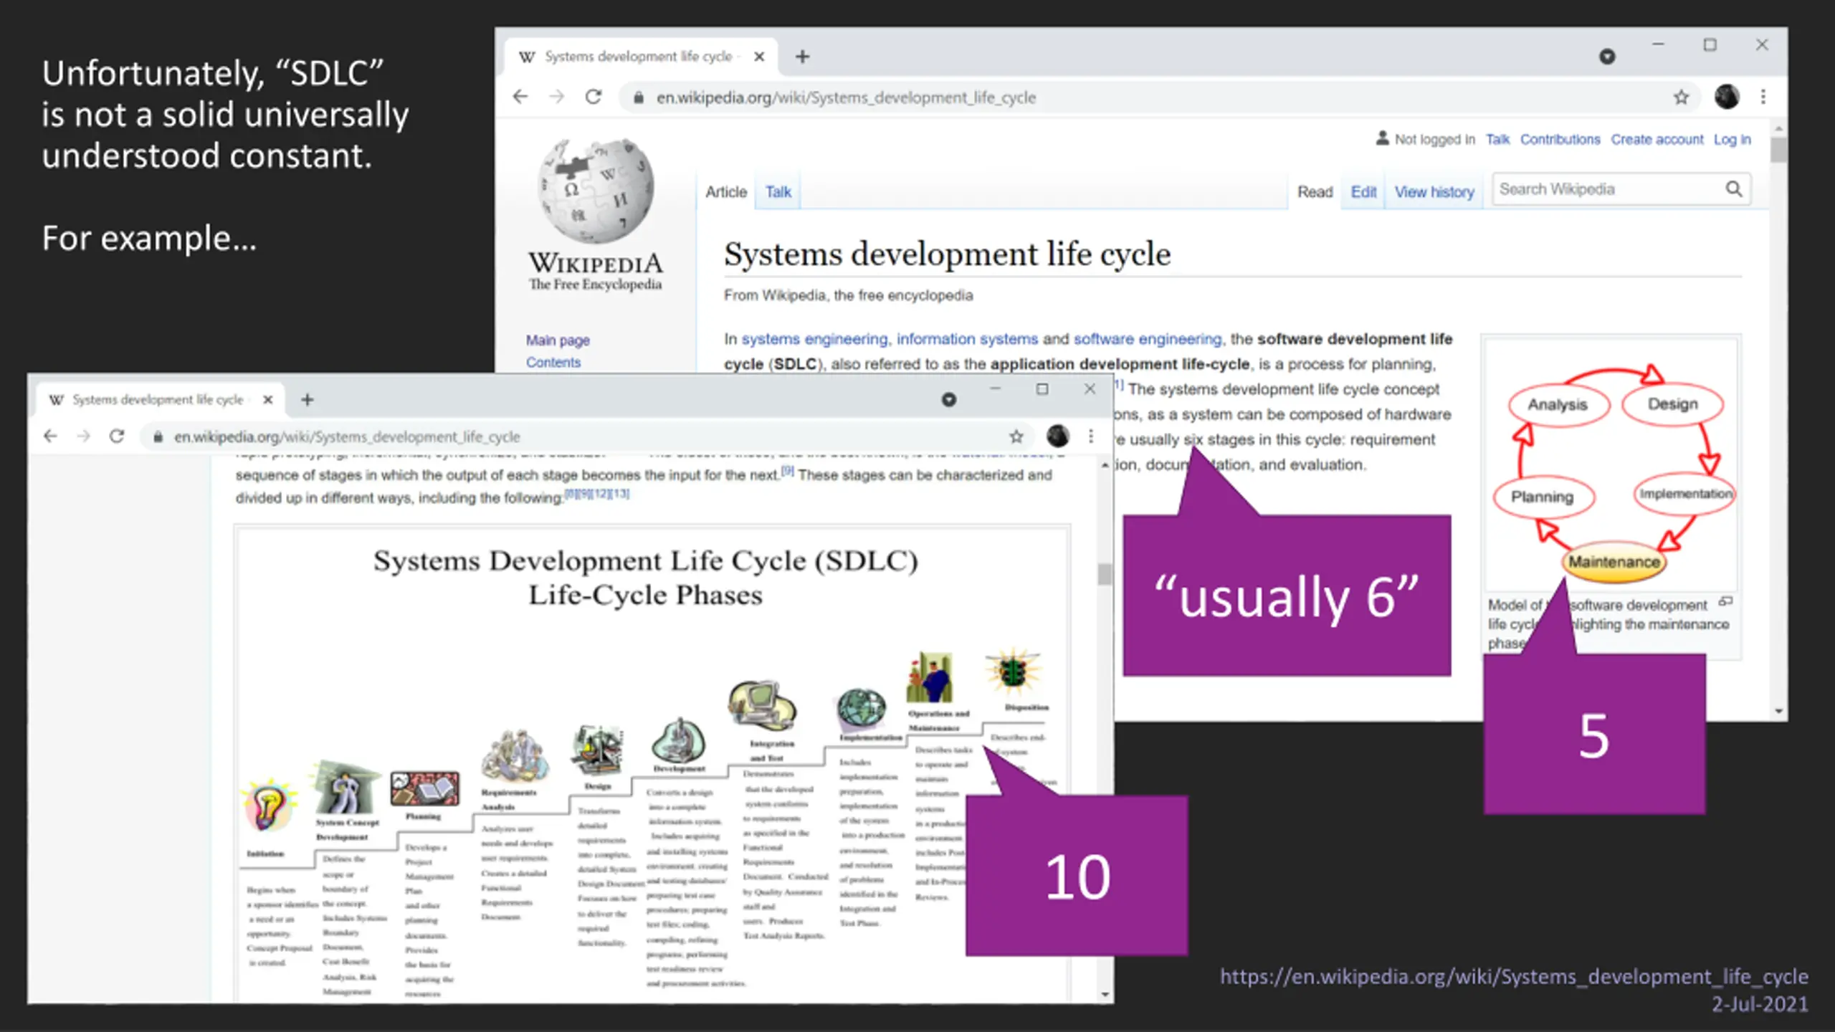Click rear window scrollbar thumb
Viewport: 1835px width, 1032px height.
tap(1778, 150)
